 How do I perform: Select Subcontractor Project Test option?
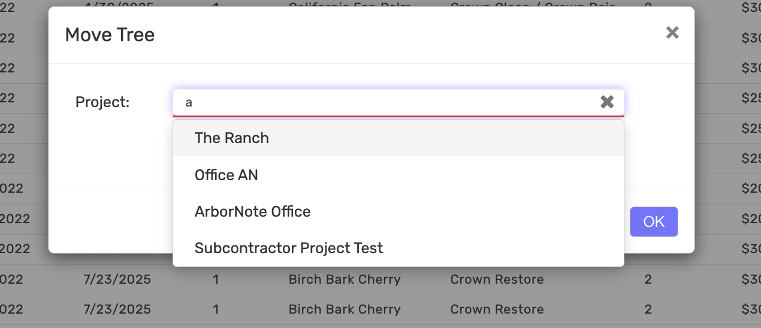[289, 248]
